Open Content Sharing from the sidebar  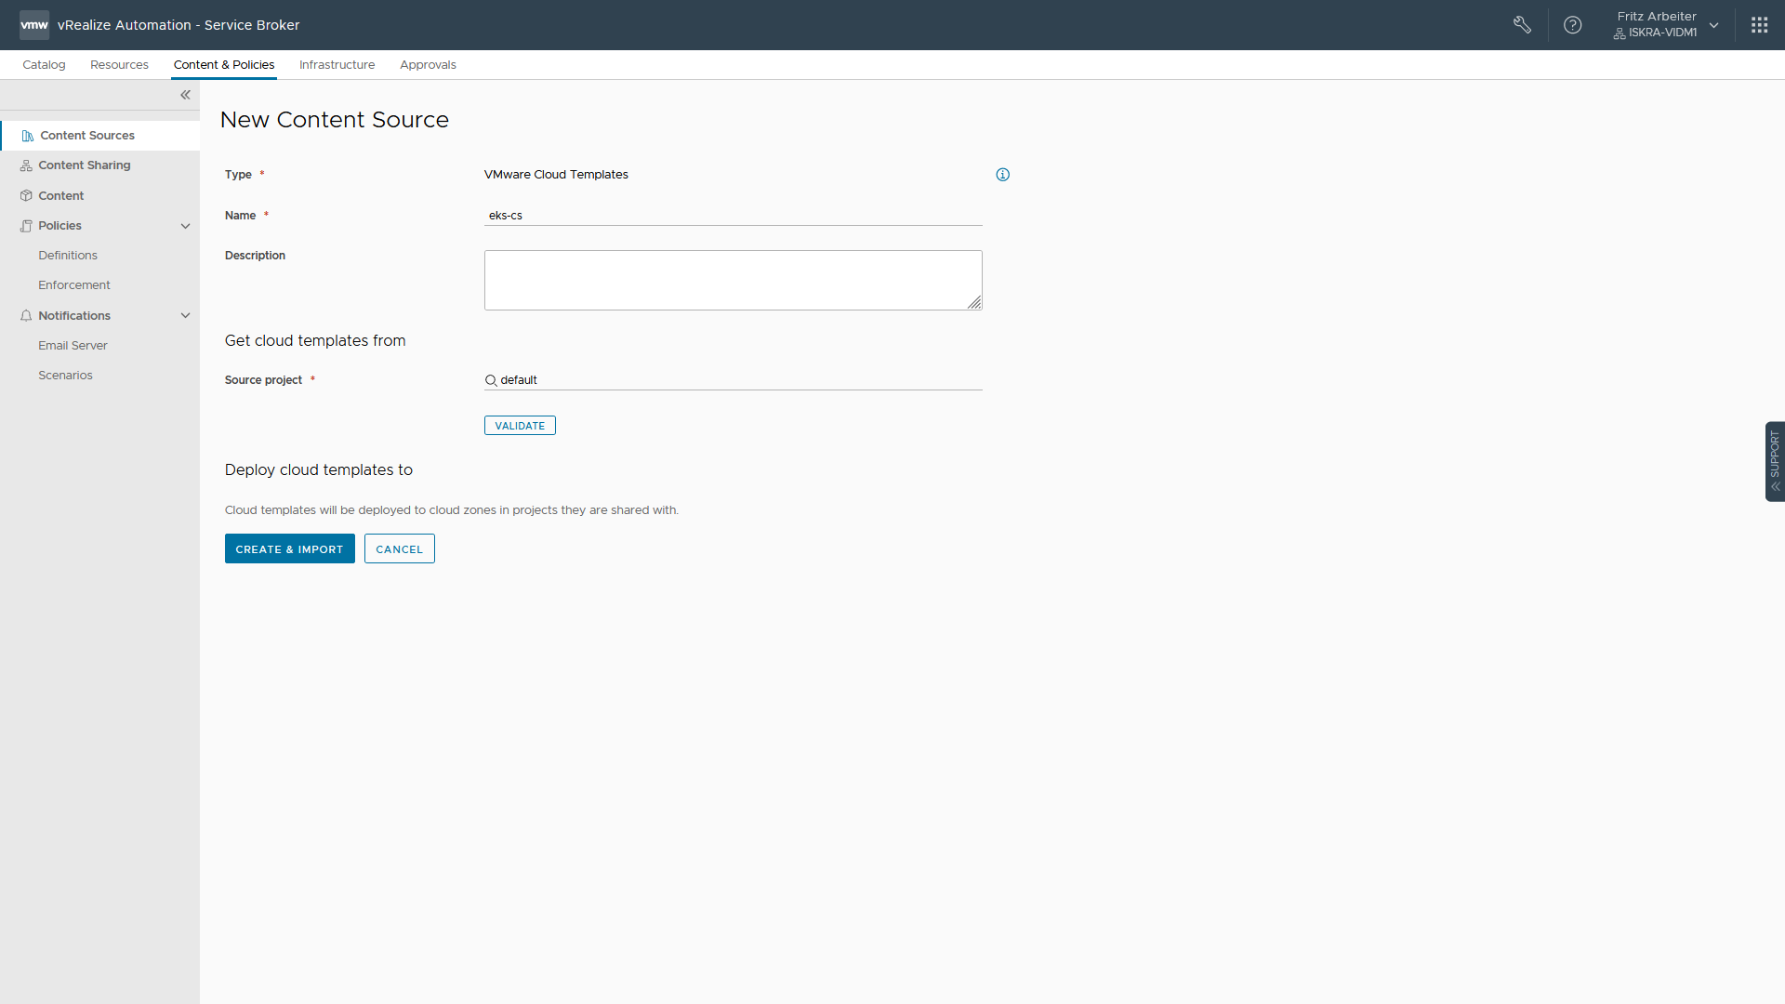(84, 165)
